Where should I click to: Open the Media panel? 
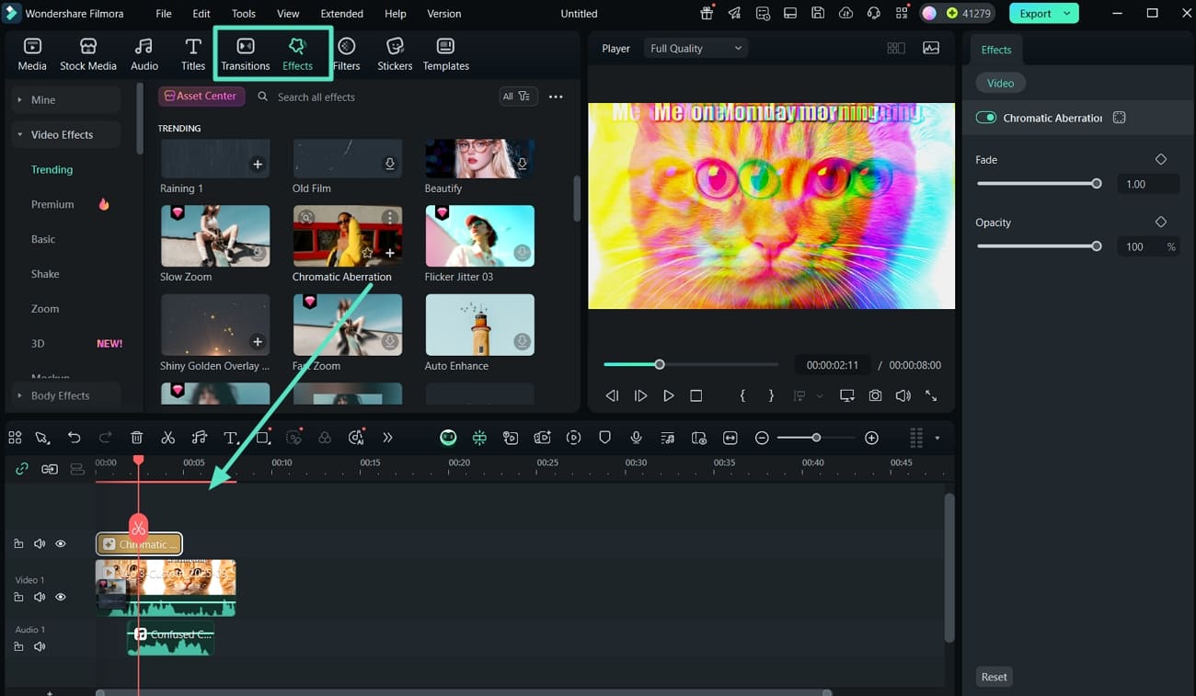click(x=32, y=54)
